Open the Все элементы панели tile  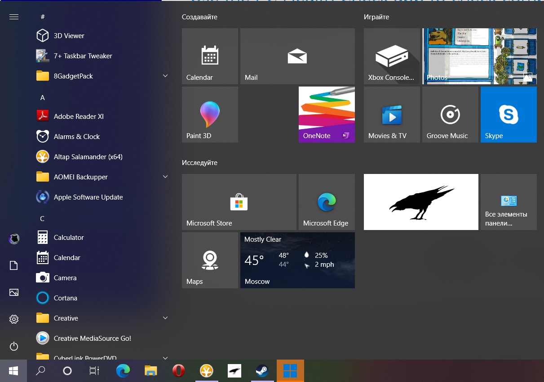509,202
